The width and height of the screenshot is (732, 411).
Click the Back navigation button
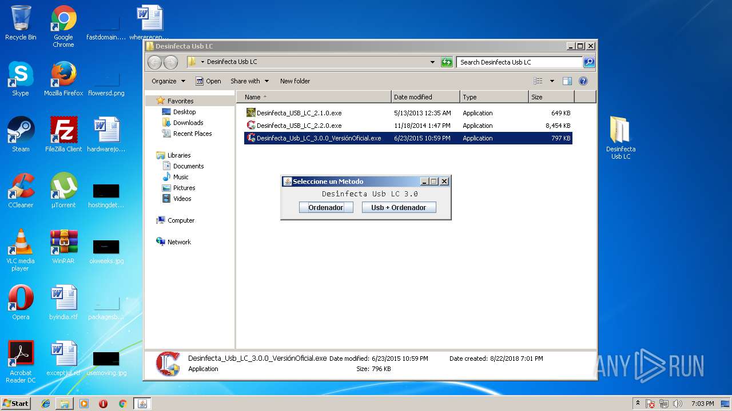(x=154, y=62)
